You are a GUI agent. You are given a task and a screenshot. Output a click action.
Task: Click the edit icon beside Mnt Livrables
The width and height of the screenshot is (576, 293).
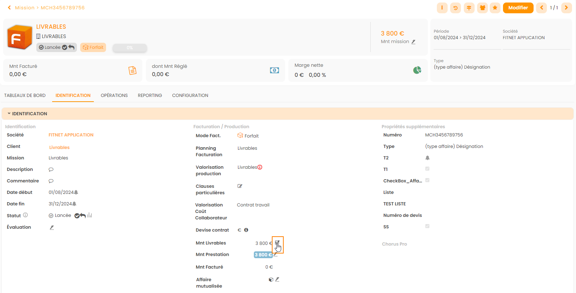pos(277,243)
